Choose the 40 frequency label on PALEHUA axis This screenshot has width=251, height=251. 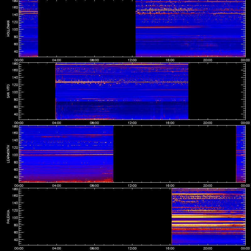tap(16, 240)
